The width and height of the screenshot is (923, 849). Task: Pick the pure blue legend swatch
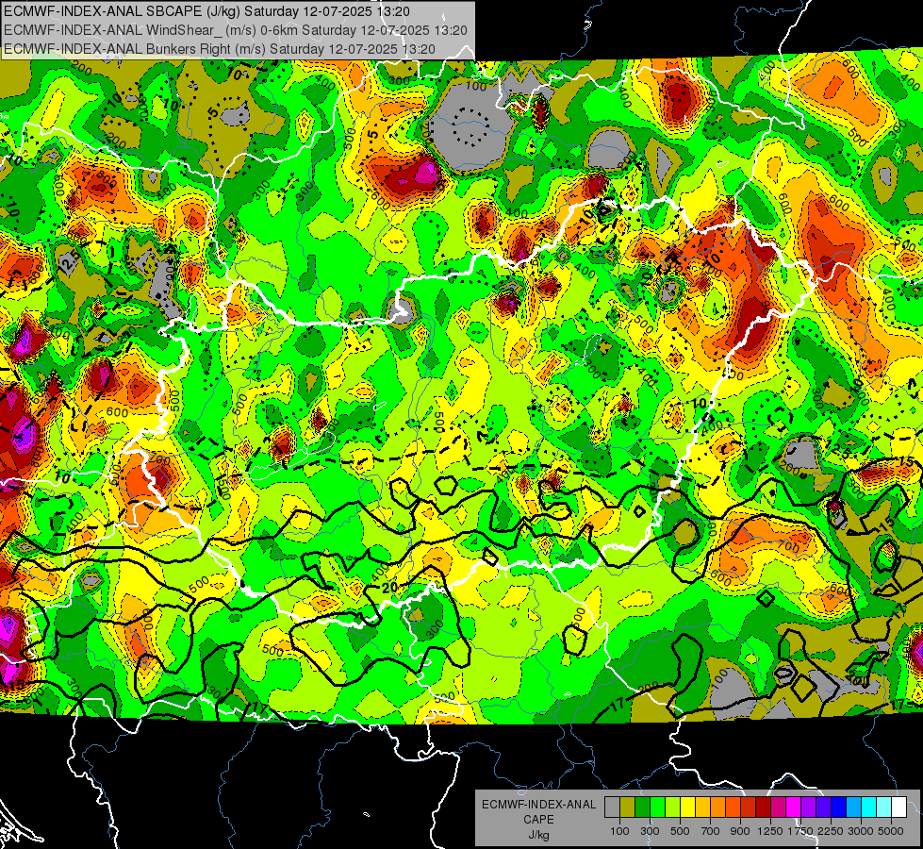(839, 807)
